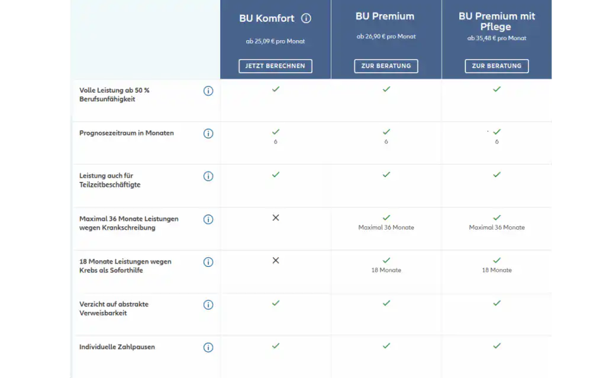Click info icon for Individuelle Zahlpausen
Viewport: 606px width, 378px height.
(x=208, y=347)
